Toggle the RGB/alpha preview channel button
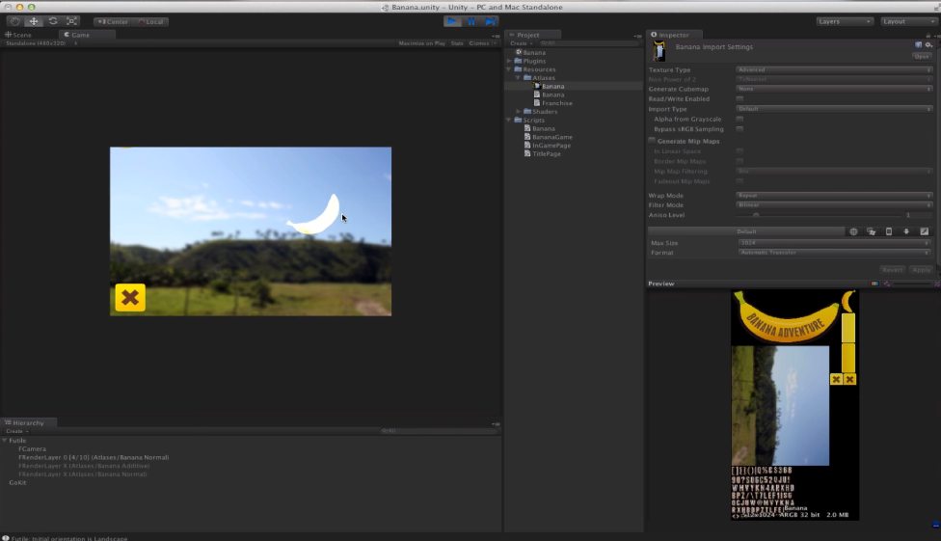This screenshot has width=941, height=541. (x=875, y=284)
